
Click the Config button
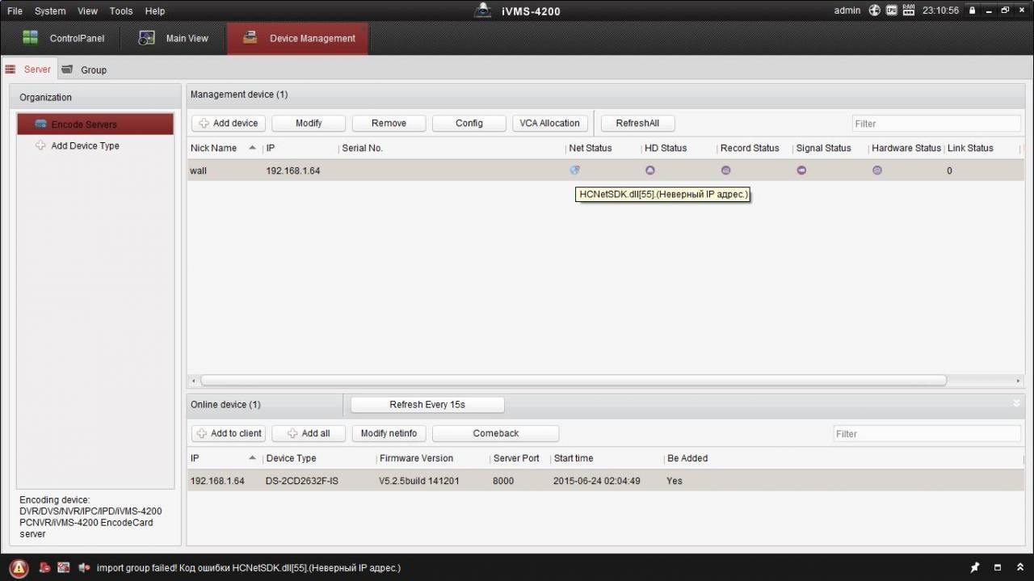tap(469, 124)
